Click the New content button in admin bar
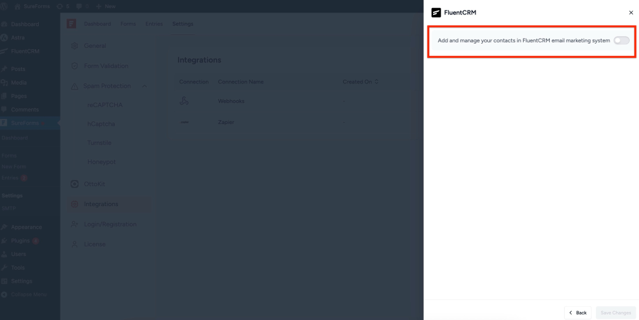 point(106,6)
